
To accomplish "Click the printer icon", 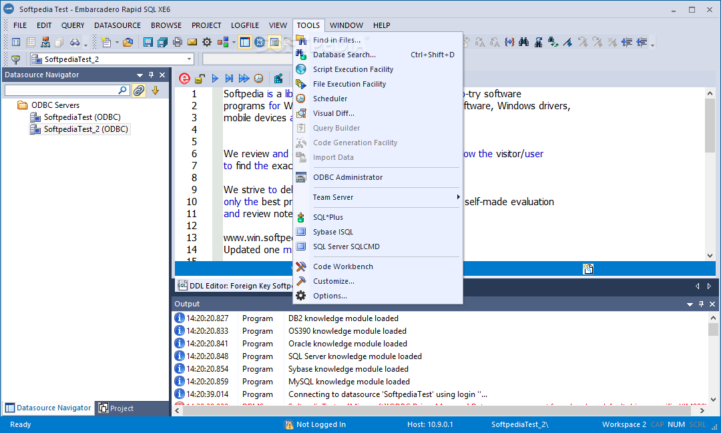I will [x=178, y=42].
